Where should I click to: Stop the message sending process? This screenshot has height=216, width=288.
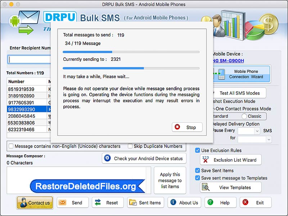coord(187,127)
